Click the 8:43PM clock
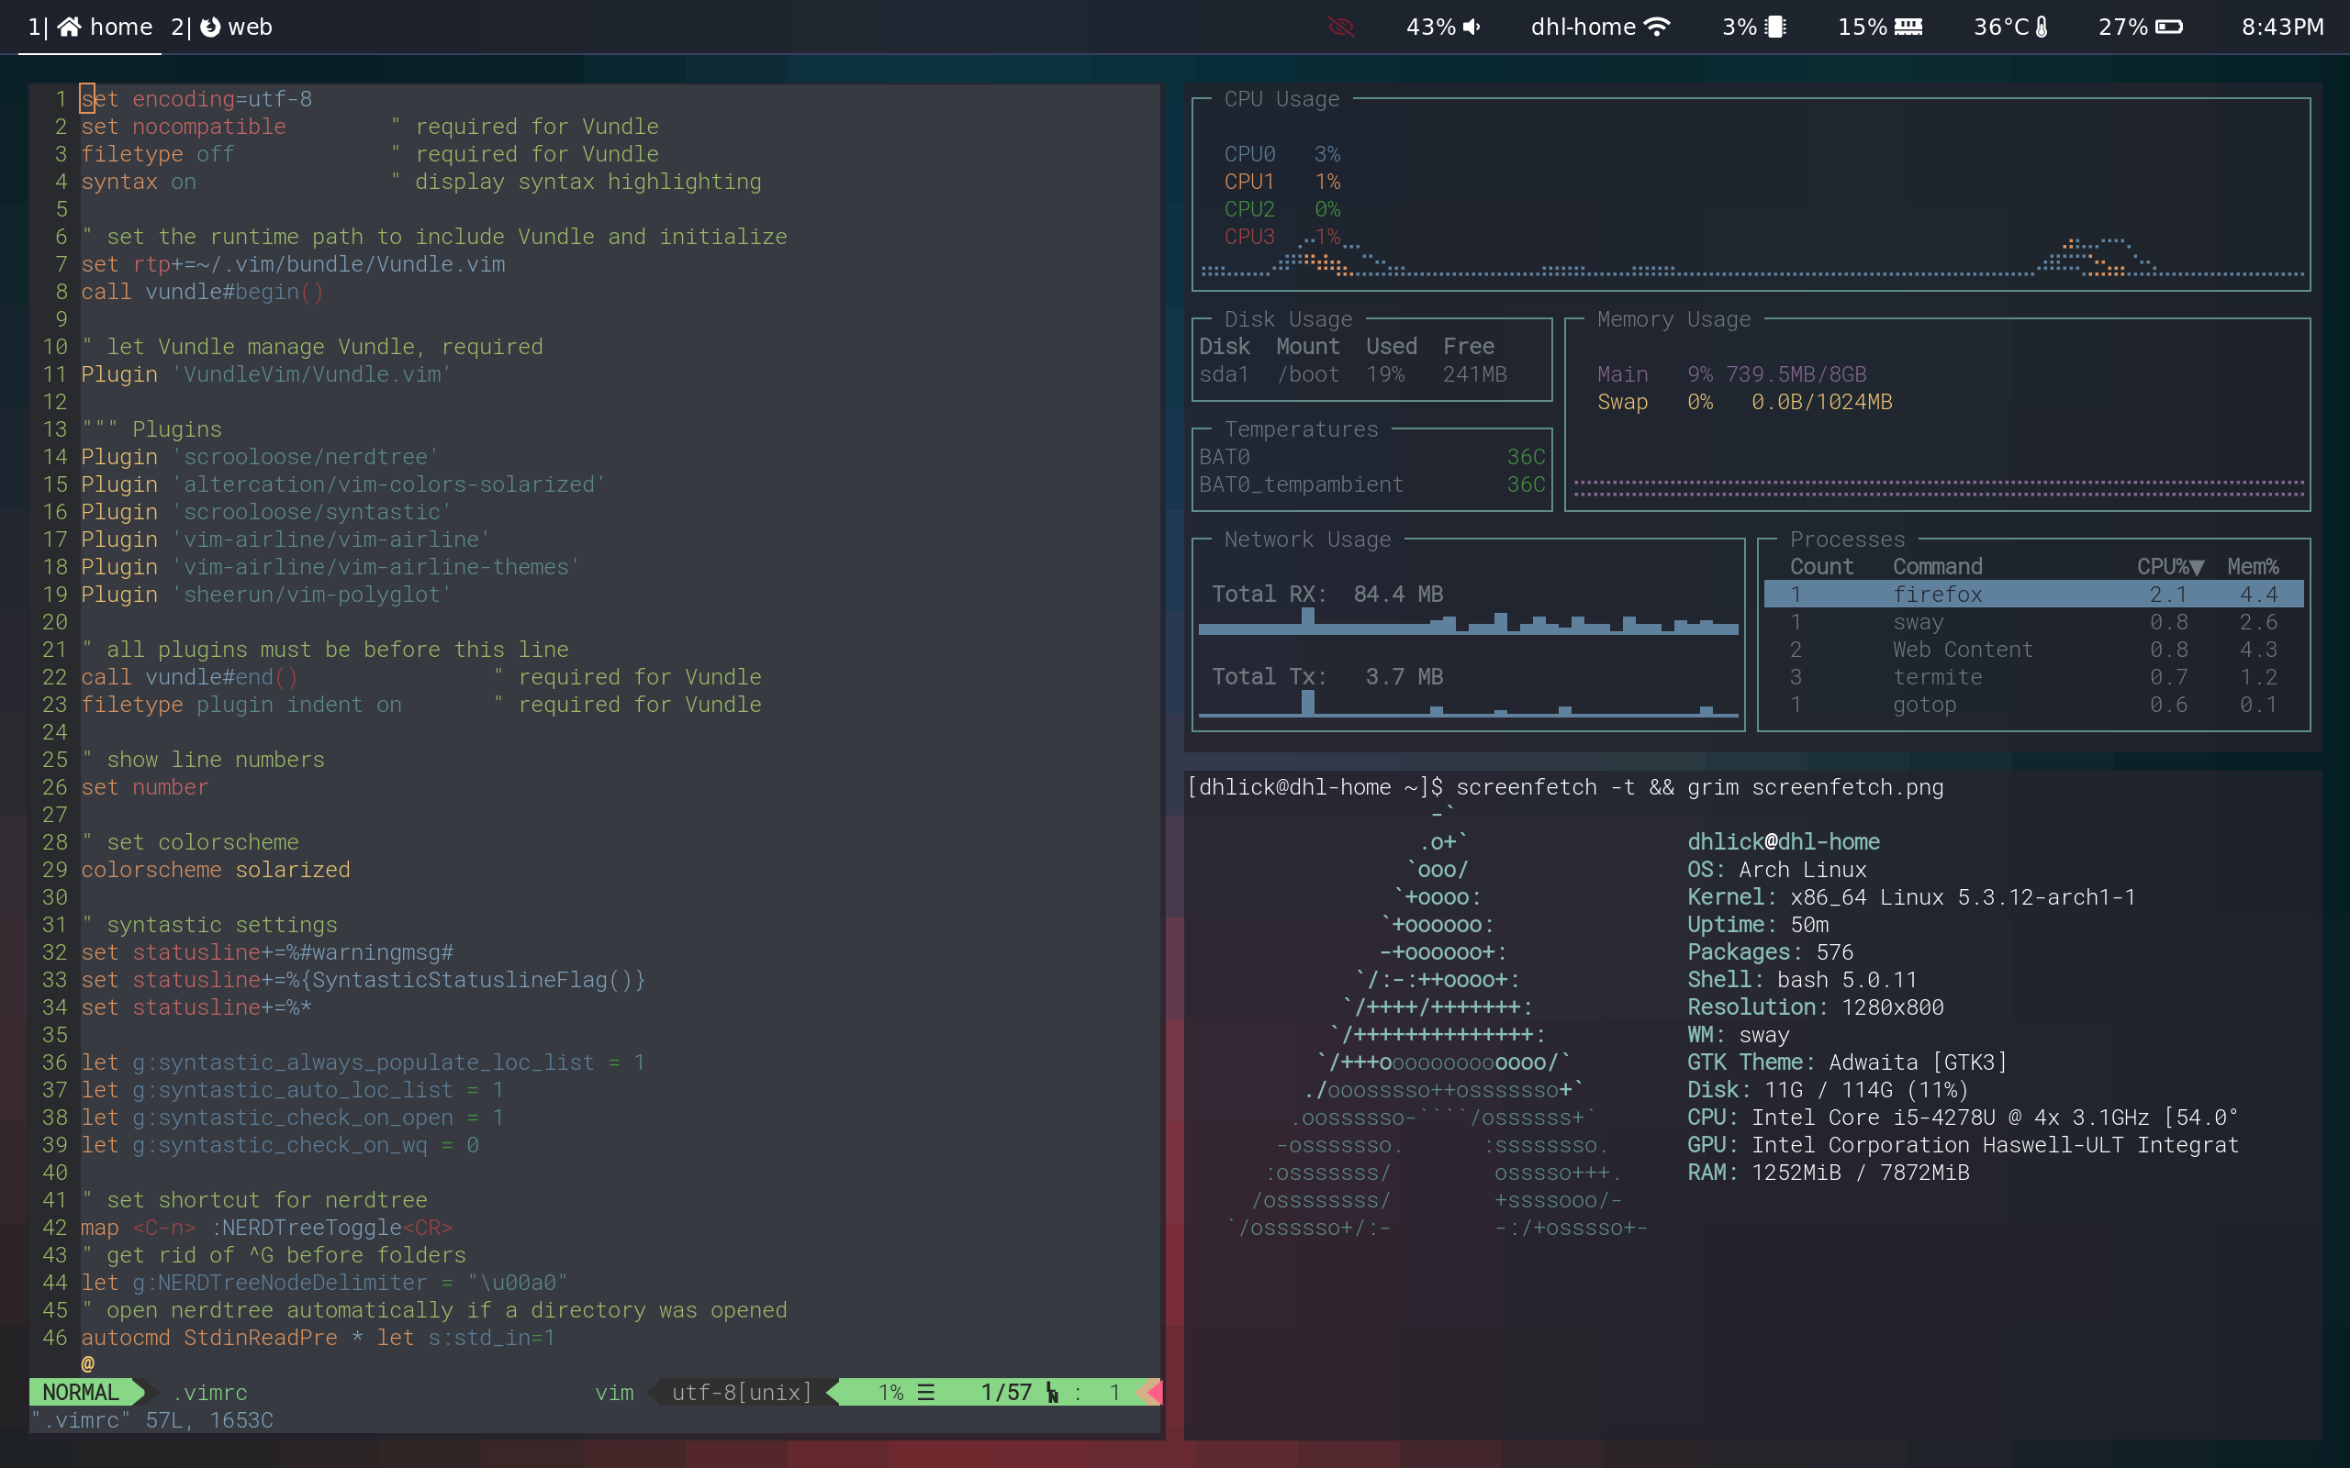The image size is (2350, 1468). (2282, 28)
